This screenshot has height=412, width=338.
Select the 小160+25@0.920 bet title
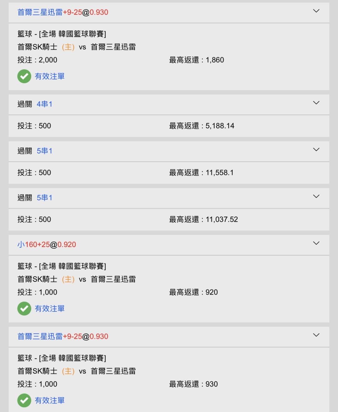[x=47, y=245]
